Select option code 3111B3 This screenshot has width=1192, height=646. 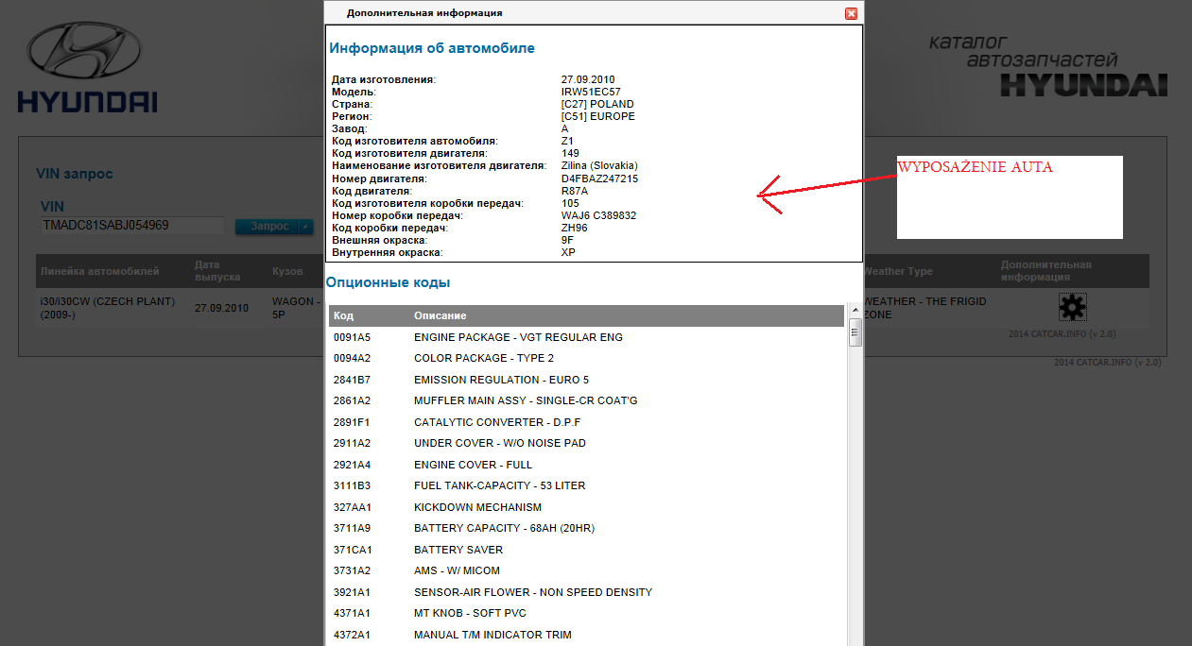(x=352, y=485)
